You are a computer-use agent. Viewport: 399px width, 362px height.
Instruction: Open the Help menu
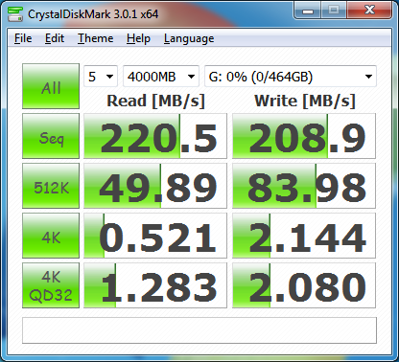click(138, 38)
